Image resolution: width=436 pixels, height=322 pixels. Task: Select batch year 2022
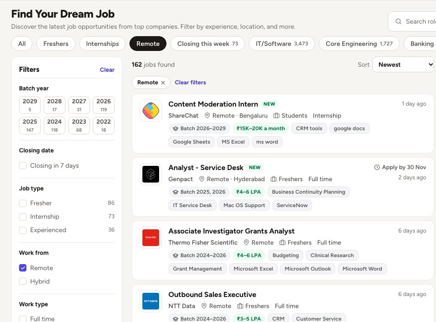(x=104, y=125)
